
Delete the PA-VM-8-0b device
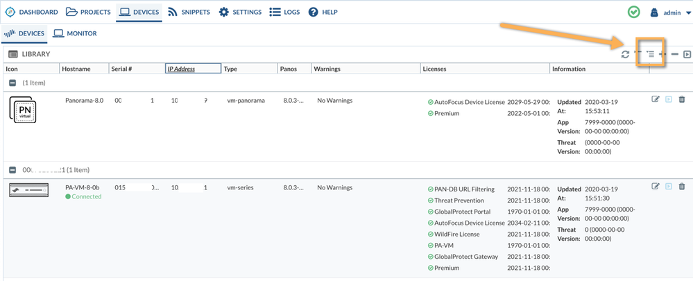(682, 187)
